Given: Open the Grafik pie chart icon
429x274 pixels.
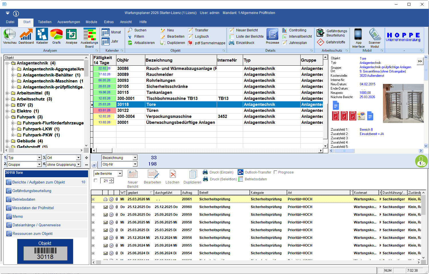Looking at the screenshot, I should click(x=56, y=35).
